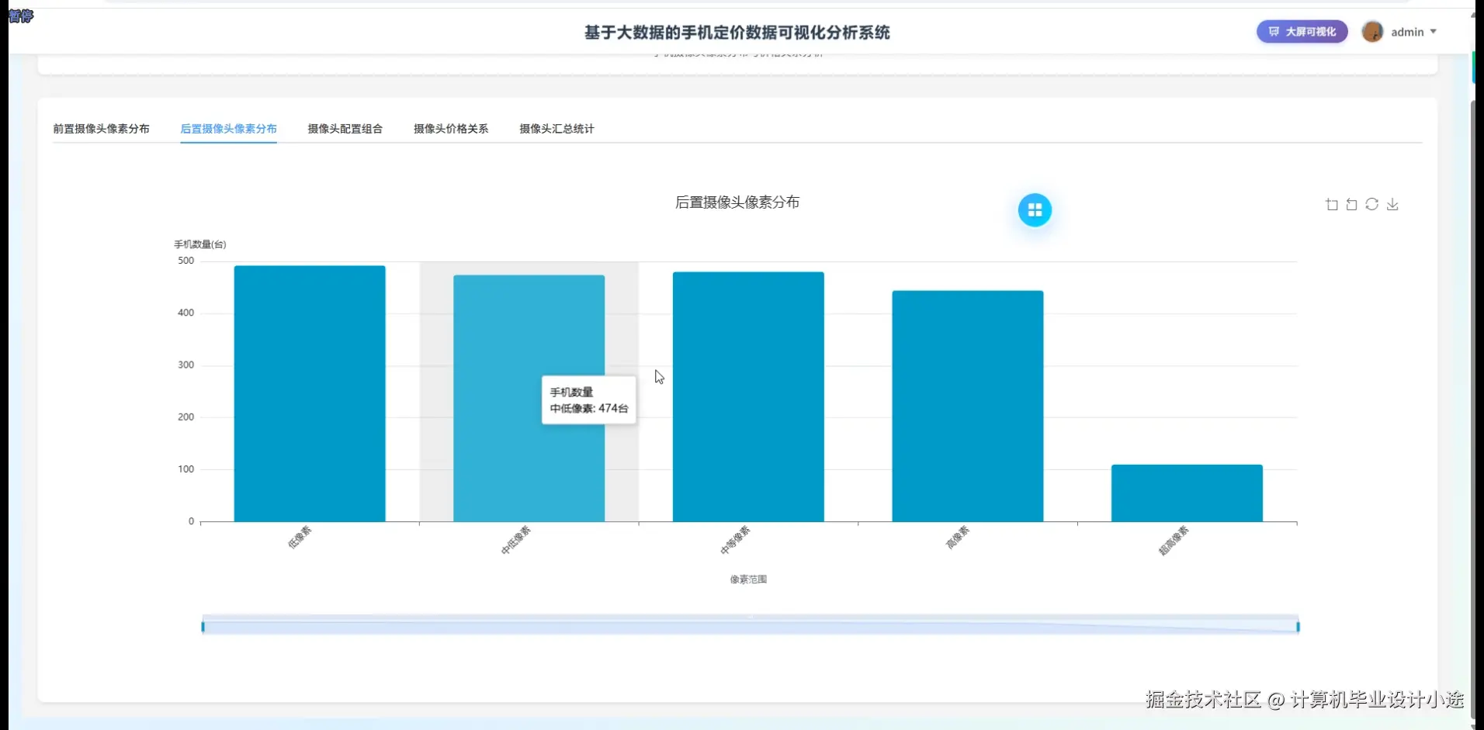Open the 摄像头配置组合 tab
This screenshot has height=730, width=1484.
pyautogui.click(x=345, y=129)
